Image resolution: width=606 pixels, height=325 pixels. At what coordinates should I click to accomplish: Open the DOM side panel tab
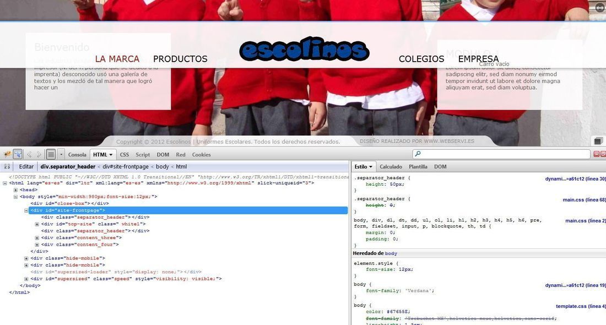tap(440, 166)
